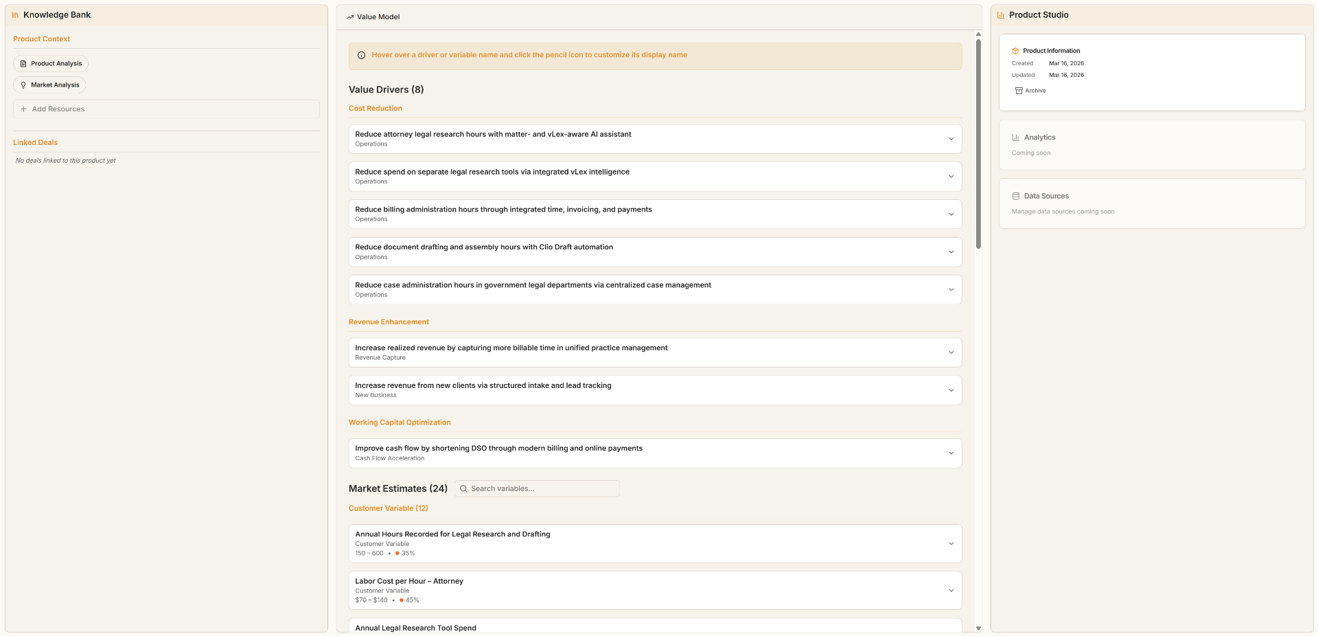1318x636 pixels.
Task: Click the scrollbar up arrow
Action: click(x=978, y=34)
